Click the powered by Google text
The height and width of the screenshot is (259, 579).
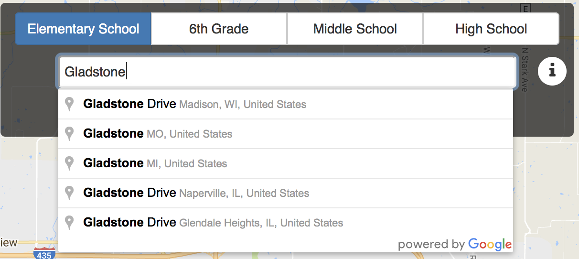[455, 245]
